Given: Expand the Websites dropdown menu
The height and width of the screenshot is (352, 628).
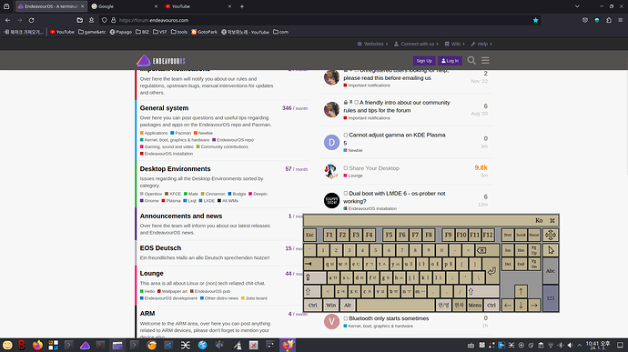Looking at the screenshot, I should coord(372,44).
